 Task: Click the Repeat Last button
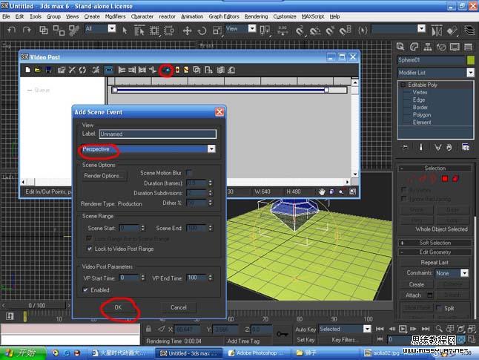pyautogui.click(x=435, y=263)
